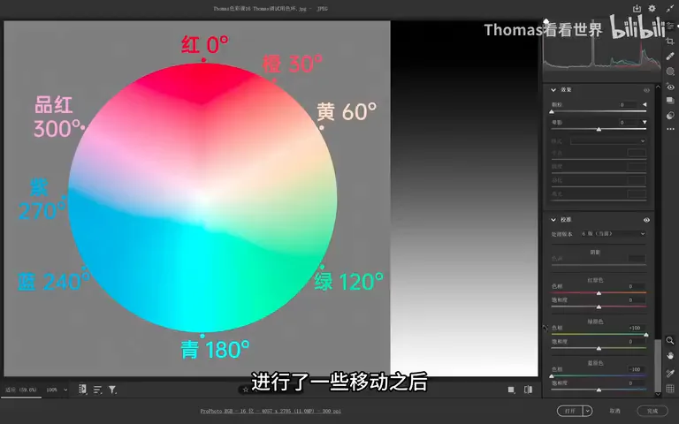The width and height of the screenshot is (679, 424).
Task: Click the panel scrollbar up arrow
Action: click(x=658, y=87)
